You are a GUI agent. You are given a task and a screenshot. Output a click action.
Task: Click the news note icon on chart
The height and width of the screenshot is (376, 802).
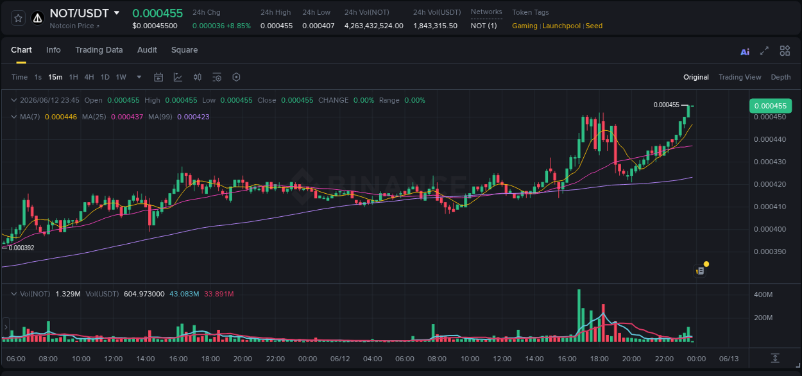click(x=700, y=271)
